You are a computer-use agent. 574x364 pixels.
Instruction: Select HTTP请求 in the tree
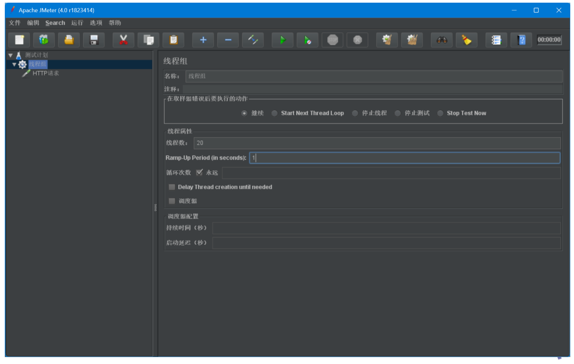click(x=45, y=73)
